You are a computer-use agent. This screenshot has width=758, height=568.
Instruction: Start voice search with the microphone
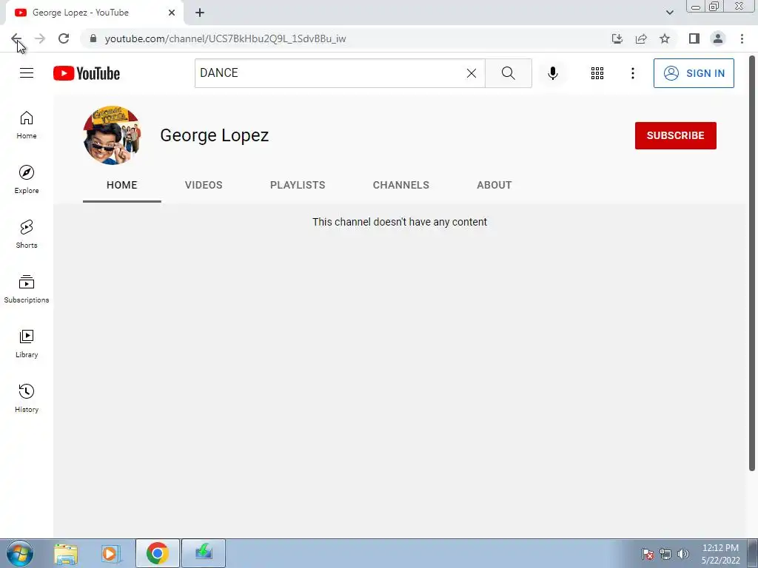[552, 73]
